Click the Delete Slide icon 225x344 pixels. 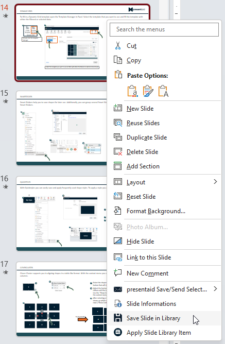coord(118,151)
